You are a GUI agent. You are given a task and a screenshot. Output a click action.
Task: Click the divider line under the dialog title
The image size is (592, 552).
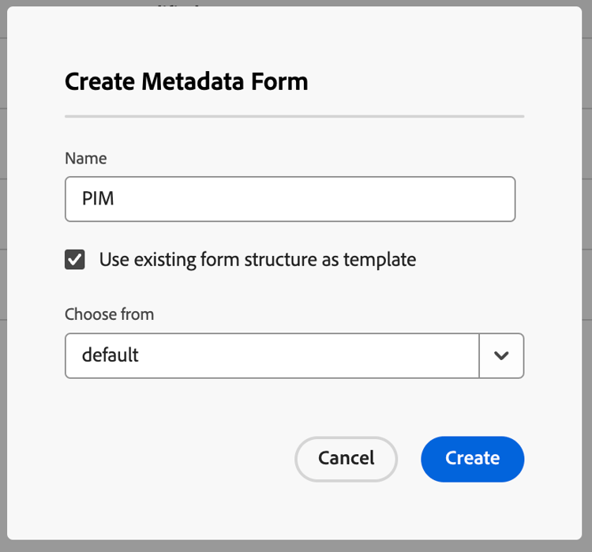294,116
